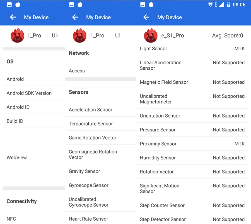
Task: Tap the Geomagnetic Rotation Vector row
Action: pyautogui.click(x=101, y=154)
